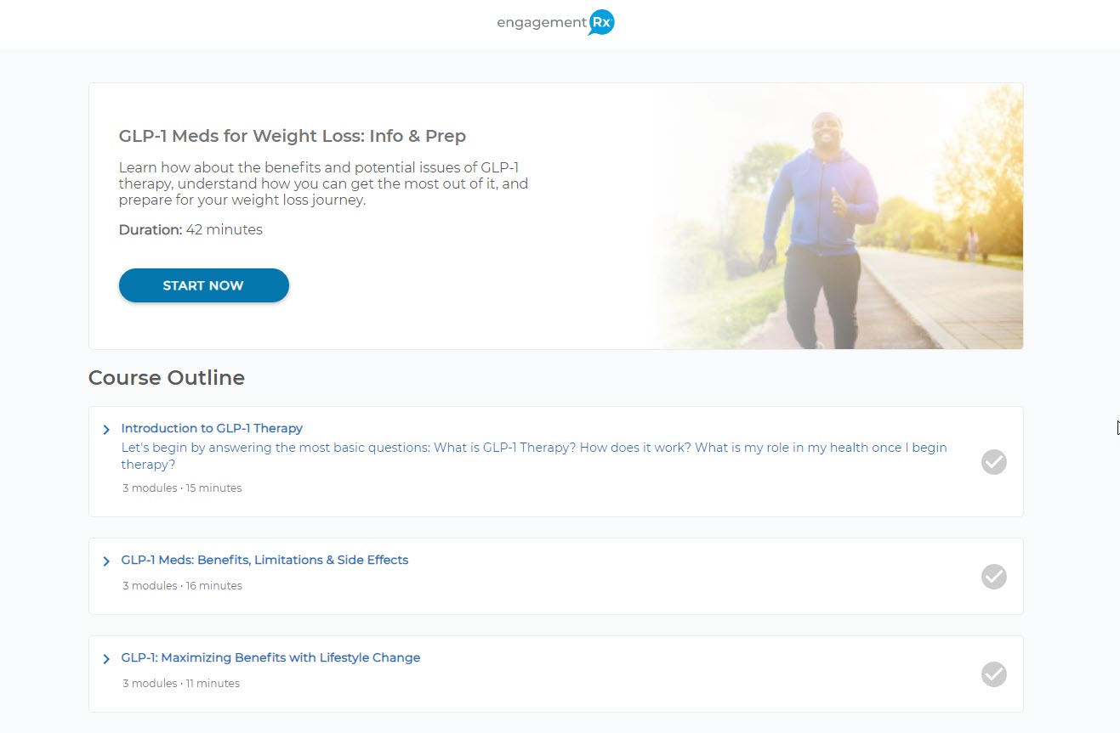Start the course with START NOW button
Viewport: 1120px width, 733px height.
click(x=204, y=285)
